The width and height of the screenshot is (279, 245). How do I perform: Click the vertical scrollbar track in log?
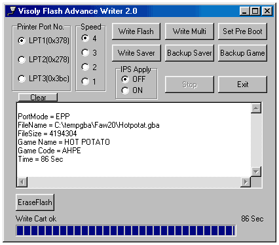[x=256, y=140]
